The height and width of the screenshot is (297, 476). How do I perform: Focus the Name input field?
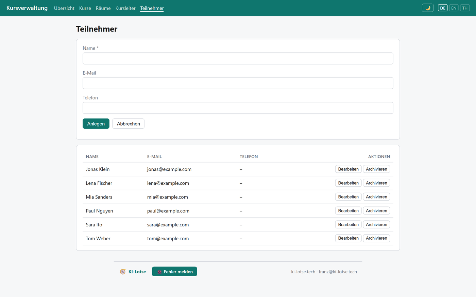[x=238, y=58]
